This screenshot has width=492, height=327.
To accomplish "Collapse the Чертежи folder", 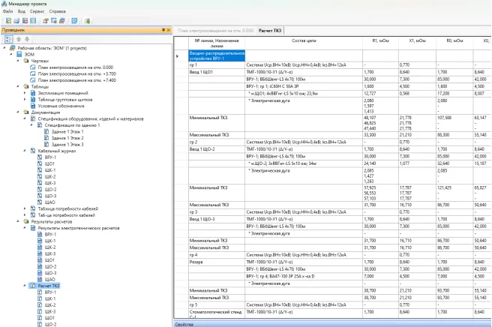I will (x=18, y=61).
